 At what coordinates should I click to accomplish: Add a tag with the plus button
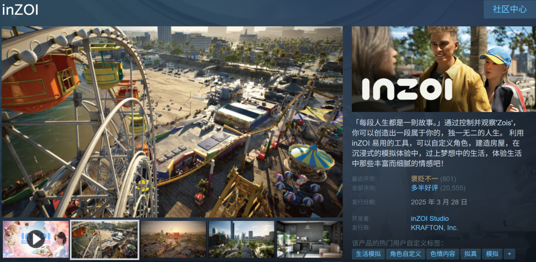(509, 254)
